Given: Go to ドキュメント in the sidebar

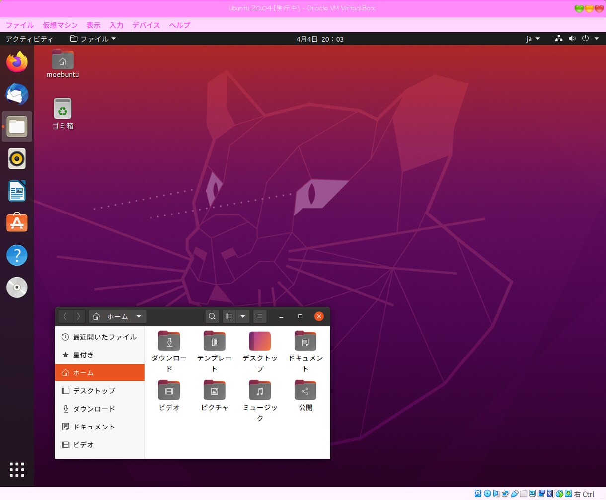Looking at the screenshot, I should click(100, 427).
